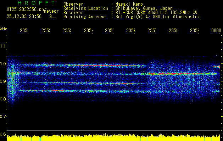Click the 2359 time marker

point(195,30)
